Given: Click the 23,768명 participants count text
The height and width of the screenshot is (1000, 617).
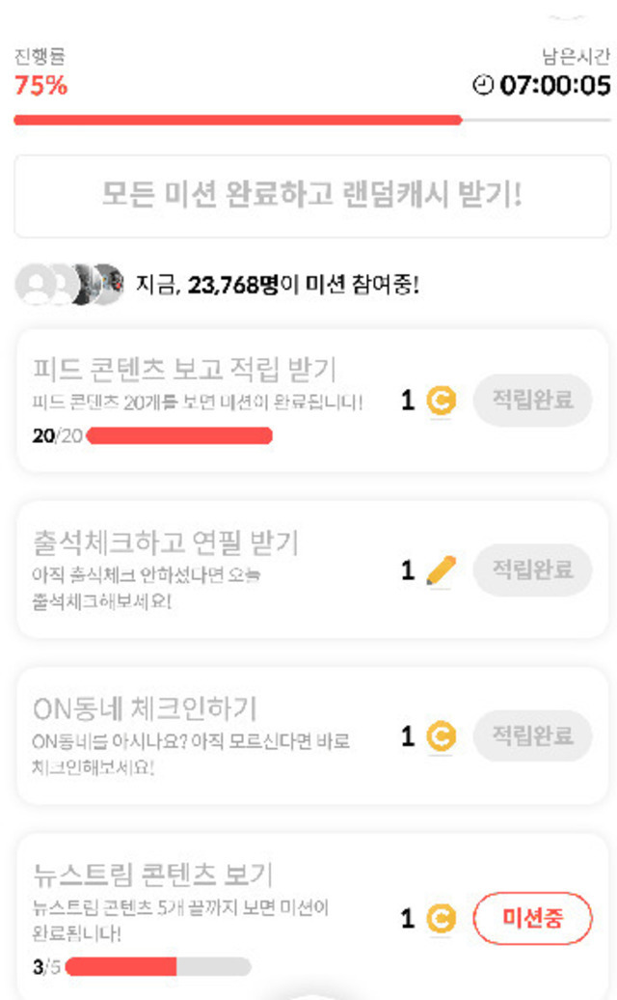Looking at the screenshot, I should click(x=233, y=286).
